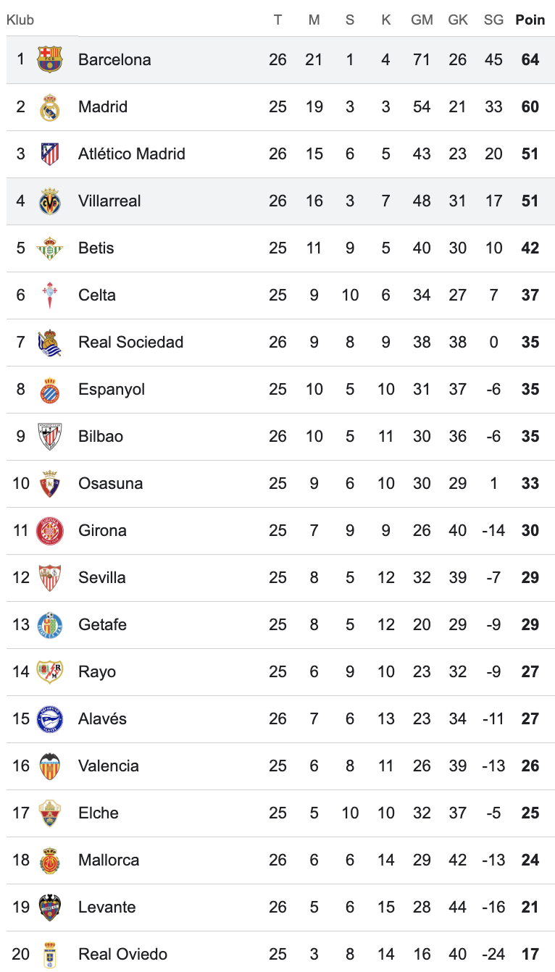Click the Klub column header

click(x=20, y=20)
